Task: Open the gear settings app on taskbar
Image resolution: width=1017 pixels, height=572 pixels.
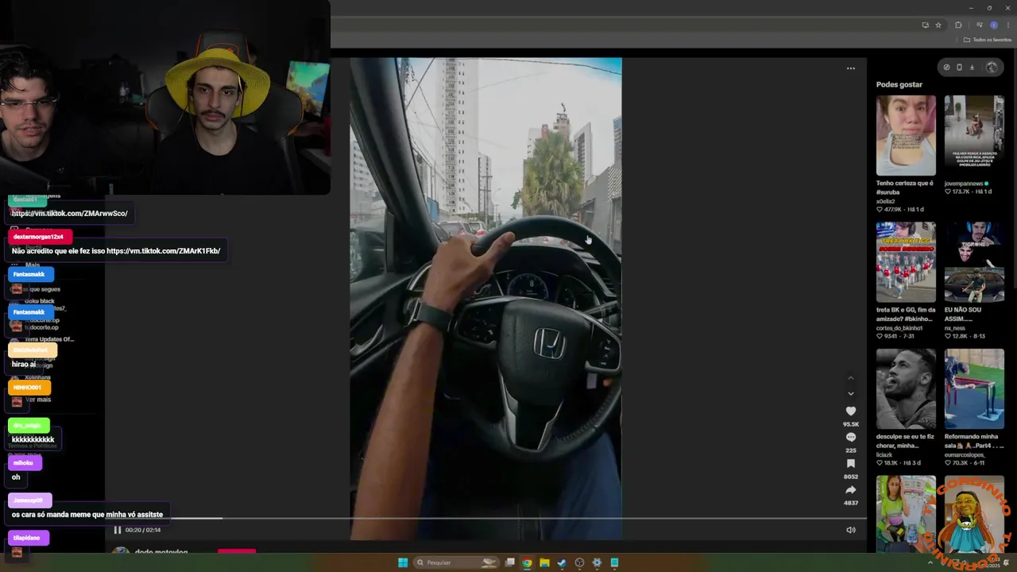Action: point(597,562)
